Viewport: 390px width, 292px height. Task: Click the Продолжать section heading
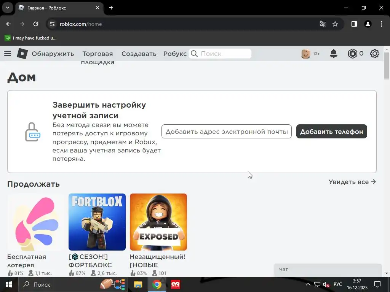34,184
